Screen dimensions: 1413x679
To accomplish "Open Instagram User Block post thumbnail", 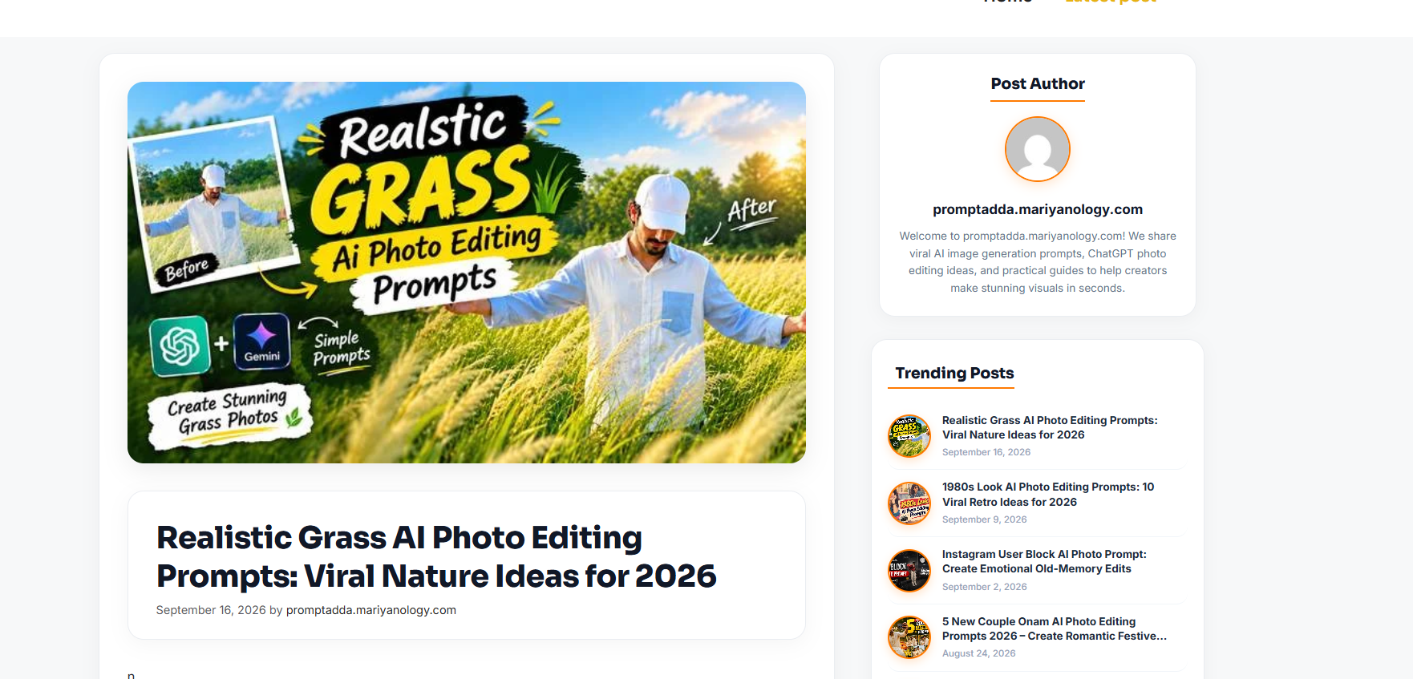I will (909, 571).
